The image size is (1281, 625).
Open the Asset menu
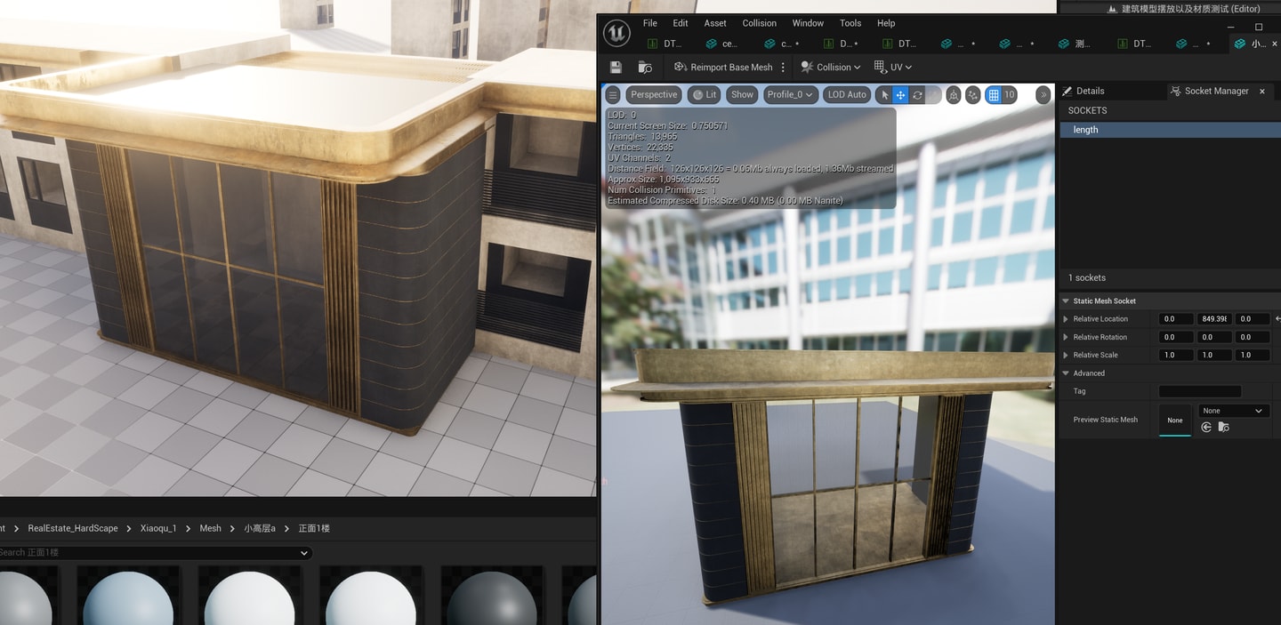pyautogui.click(x=715, y=23)
